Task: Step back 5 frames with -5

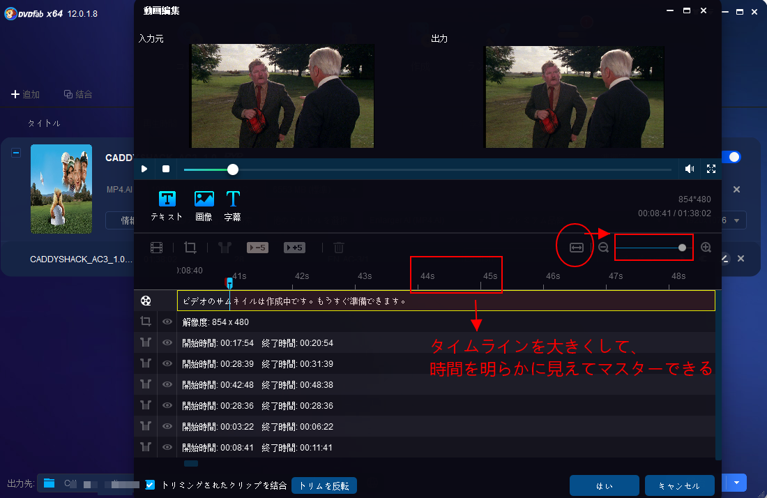Action: [x=257, y=248]
